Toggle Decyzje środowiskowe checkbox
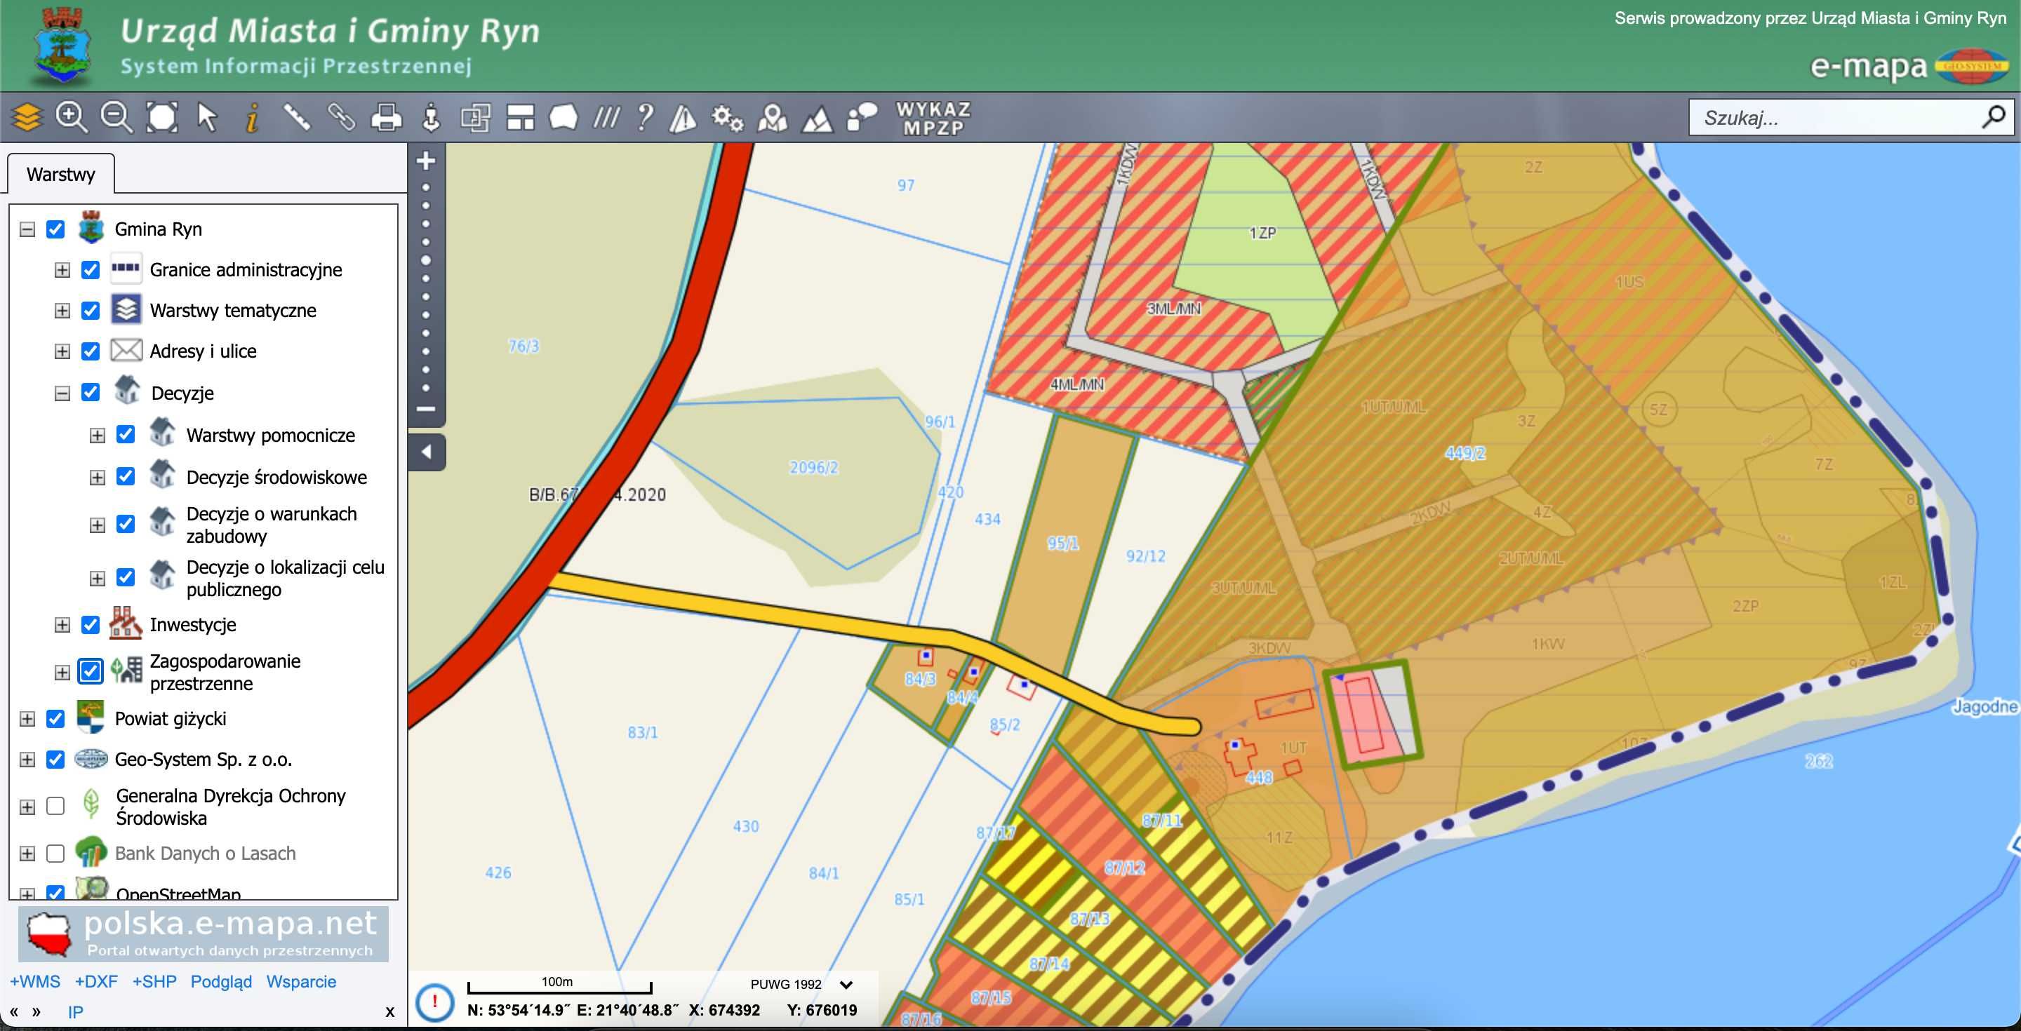 tap(126, 477)
